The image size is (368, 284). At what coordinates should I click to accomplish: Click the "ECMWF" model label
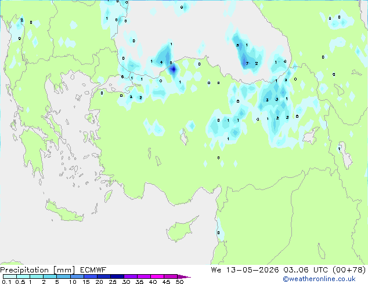point(93,270)
